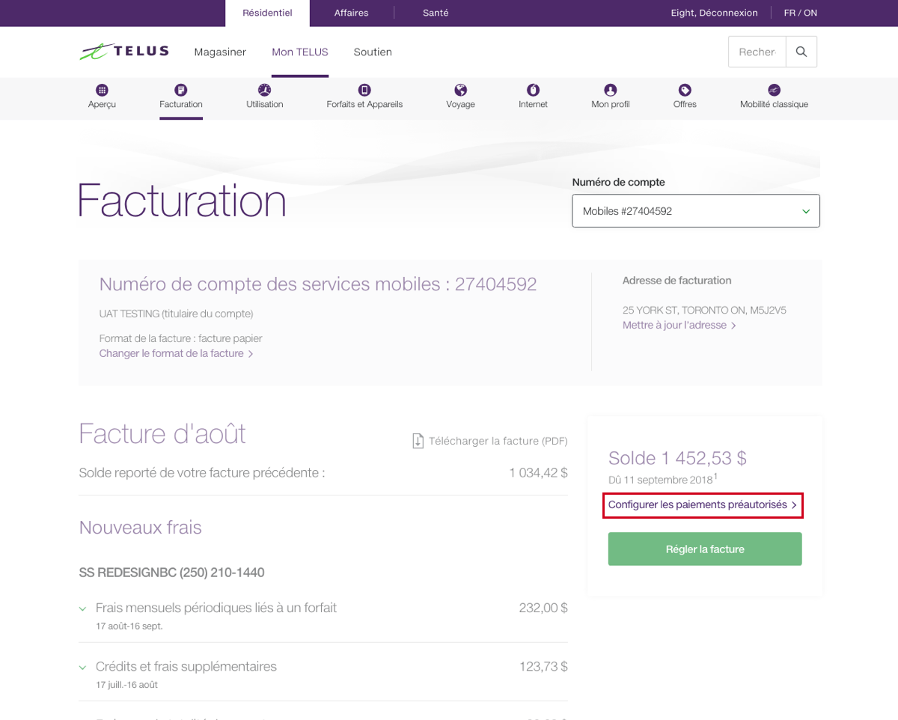Screen dimensions: 898x720
Task: Click the Offres tag icon
Action: pyautogui.click(x=685, y=90)
